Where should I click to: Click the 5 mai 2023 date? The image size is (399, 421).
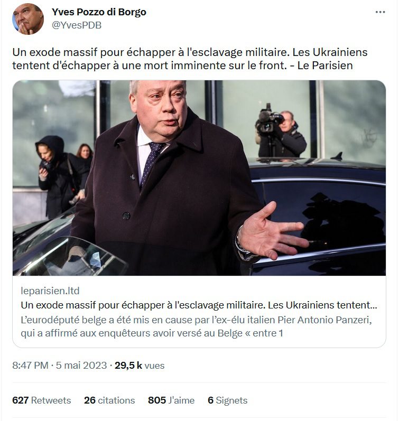[x=81, y=366]
